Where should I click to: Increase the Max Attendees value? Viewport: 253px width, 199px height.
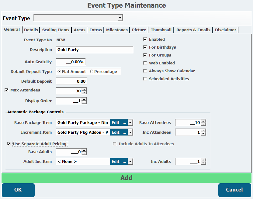click(84, 89)
